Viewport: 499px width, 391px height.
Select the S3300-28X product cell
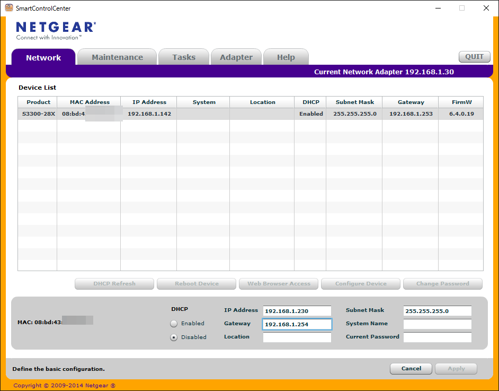coord(39,114)
